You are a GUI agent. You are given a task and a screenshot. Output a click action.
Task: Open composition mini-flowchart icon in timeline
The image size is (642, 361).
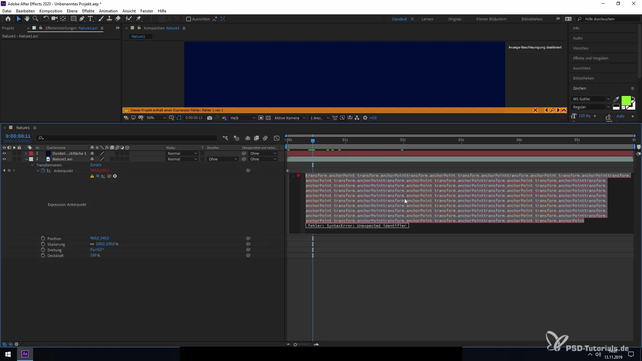tap(225, 138)
